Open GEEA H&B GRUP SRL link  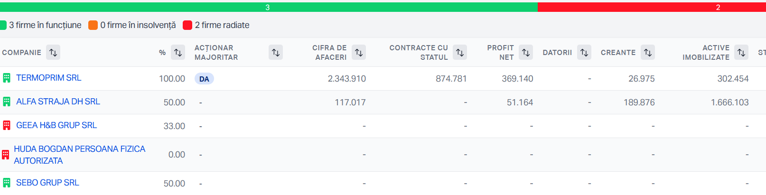tap(56, 125)
